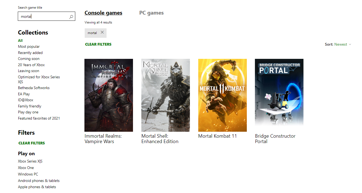Open the Sort: Newest dropdown
Image resolution: width=362 pixels, height=193 pixels.
click(338, 44)
